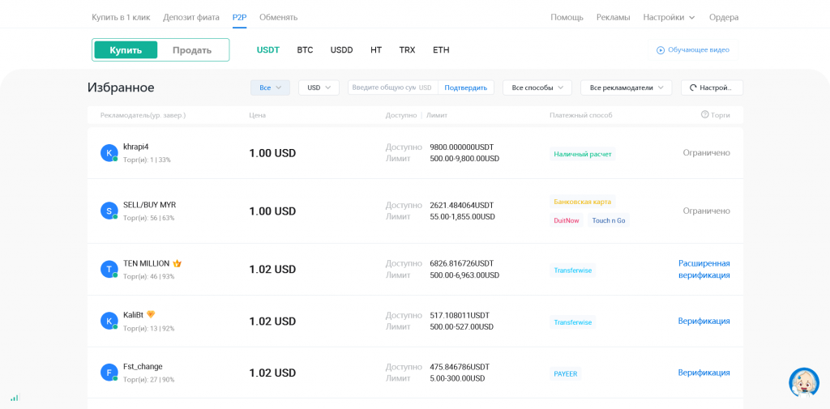Open the Купить в 1 клик tab
830x409 pixels.
(x=121, y=18)
